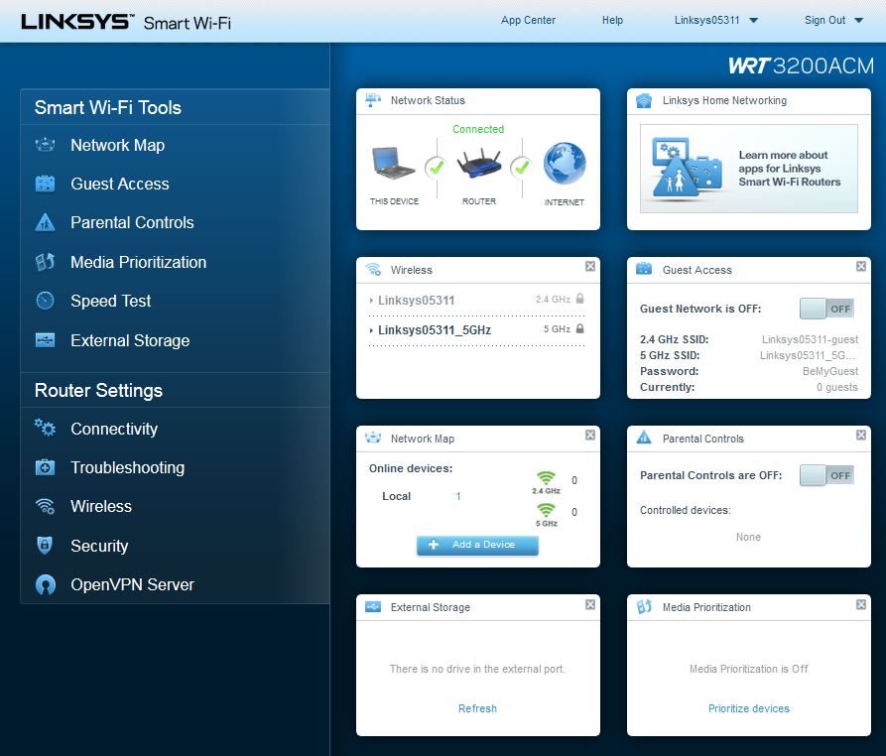The image size is (886, 756).
Task: Select Guest Access in the sidebar
Action: (120, 184)
